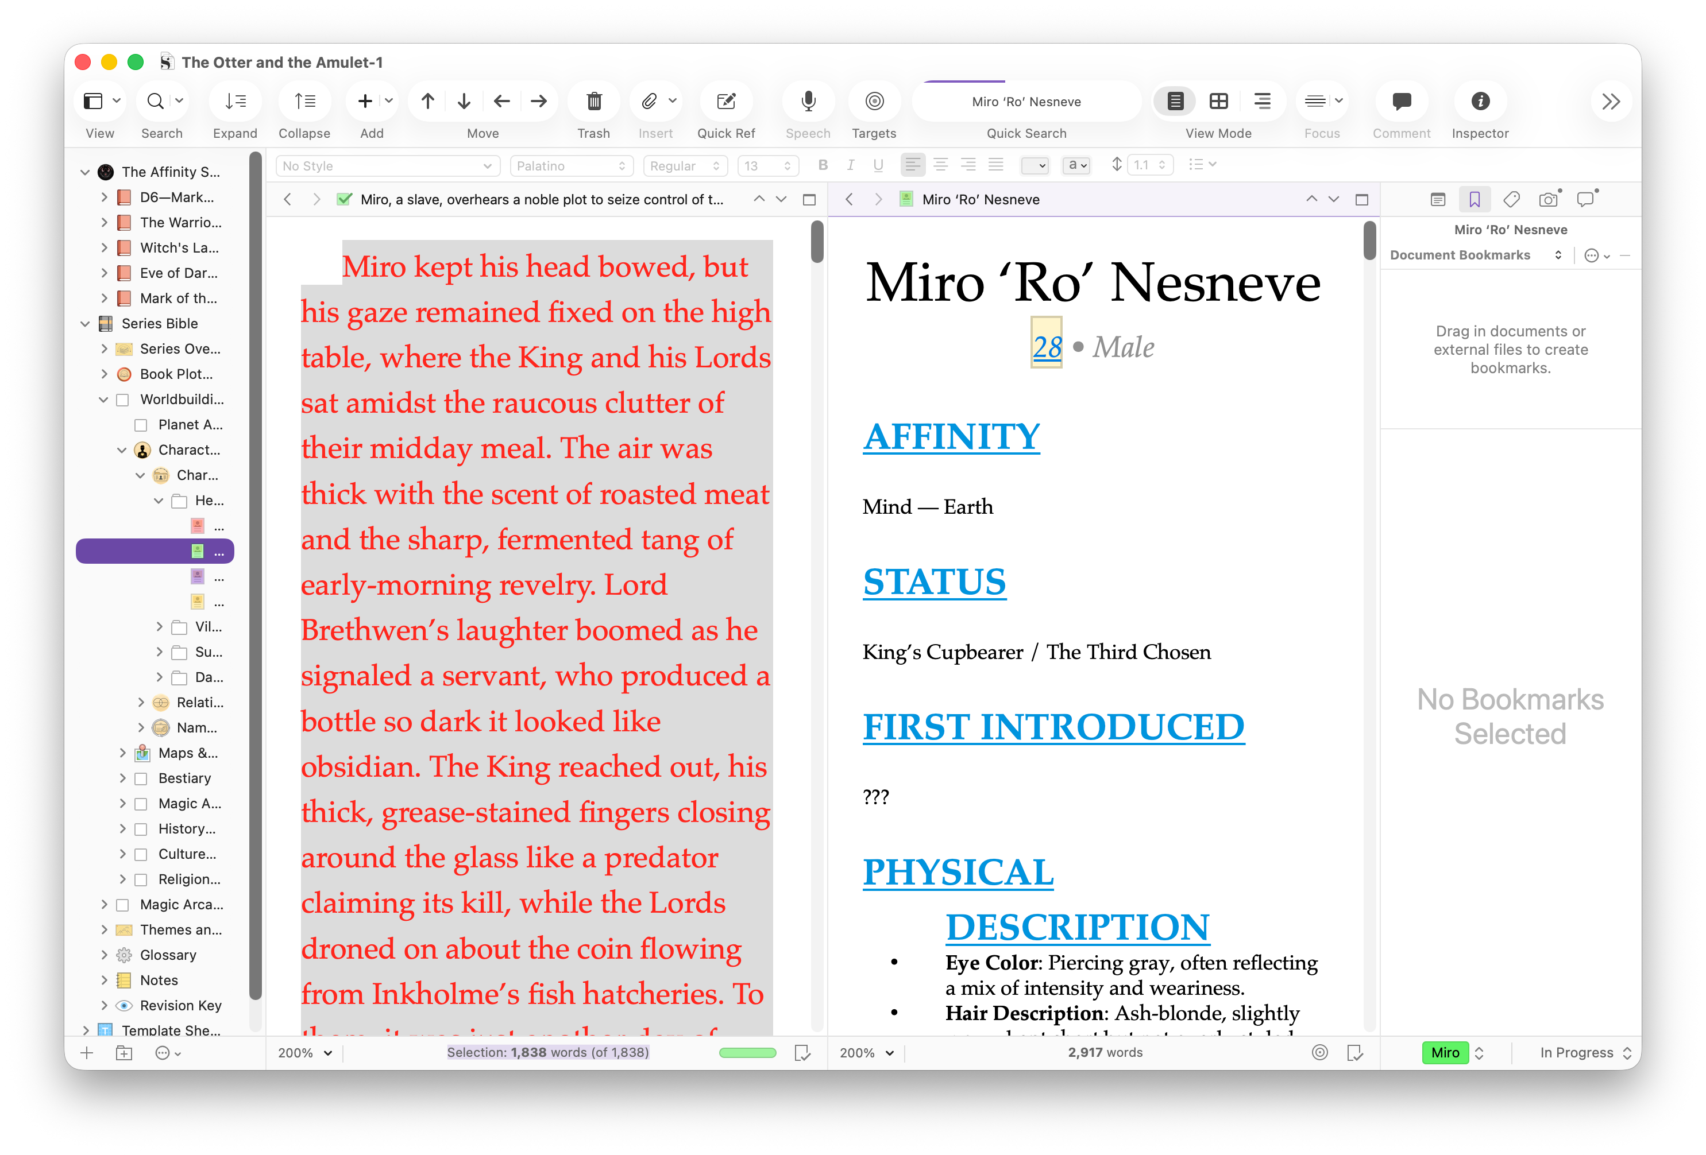Click the Trash icon
The height and width of the screenshot is (1155, 1706).
pos(594,101)
